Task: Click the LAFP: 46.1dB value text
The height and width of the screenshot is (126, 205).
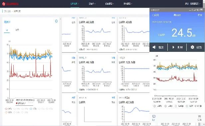Action: pyautogui.click(x=87, y=62)
